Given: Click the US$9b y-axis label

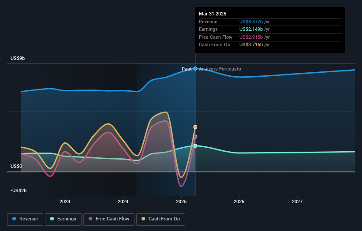Looking at the screenshot, I should pyautogui.click(x=18, y=58).
